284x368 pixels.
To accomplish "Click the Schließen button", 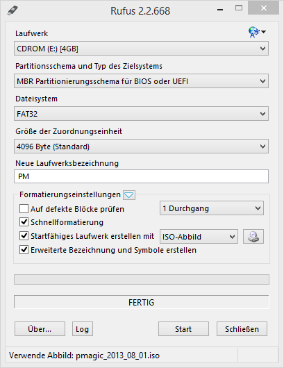I will [242, 329].
